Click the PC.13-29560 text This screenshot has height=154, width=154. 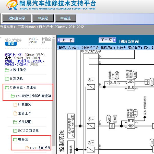[33, 41]
